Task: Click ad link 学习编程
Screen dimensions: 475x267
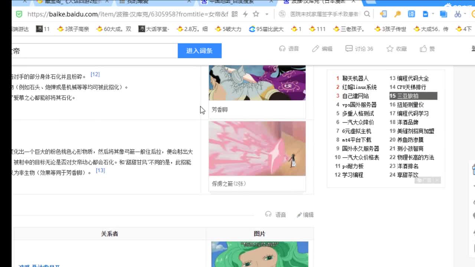Action: coord(353,175)
